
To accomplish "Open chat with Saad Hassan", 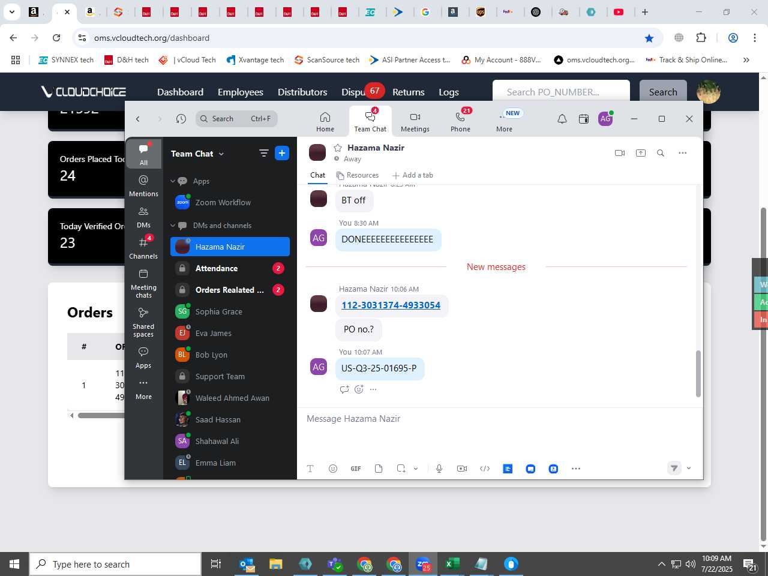I will tap(230, 419).
